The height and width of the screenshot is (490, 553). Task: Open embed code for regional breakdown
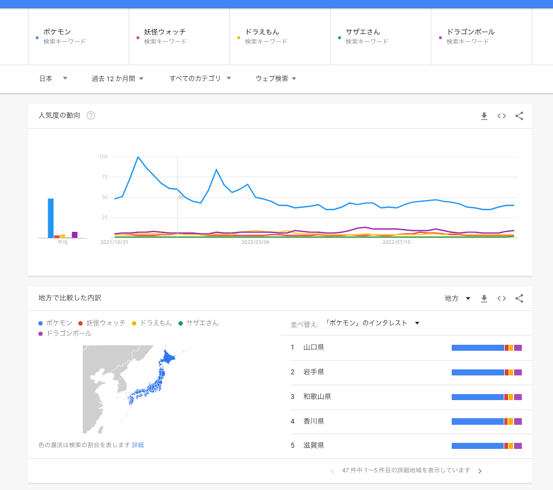pyautogui.click(x=502, y=298)
